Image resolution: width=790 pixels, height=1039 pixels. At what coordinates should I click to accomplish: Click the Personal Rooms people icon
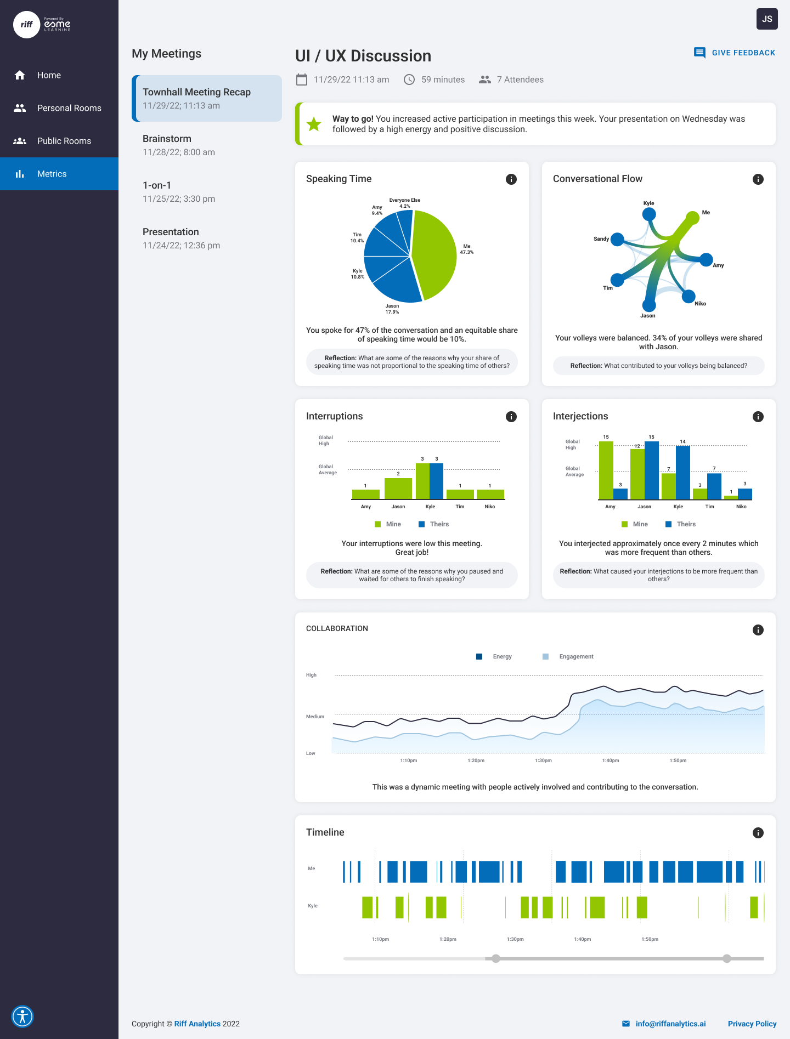point(20,108)
